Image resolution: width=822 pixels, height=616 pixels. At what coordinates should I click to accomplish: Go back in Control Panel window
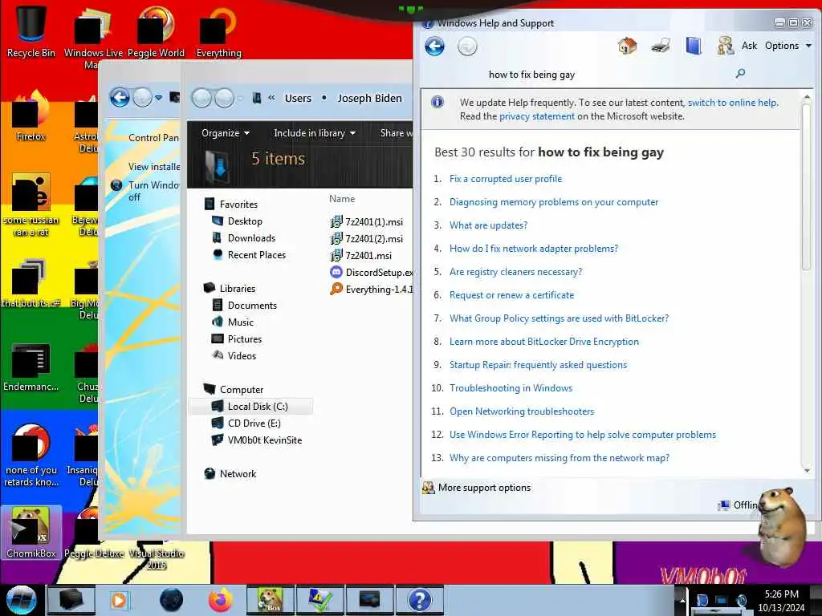(x=120, y=97)
